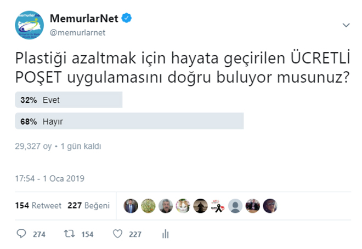Screen dimensions: 362x249
Task: Click the cat picture avatar
Action: click(183, 206)
